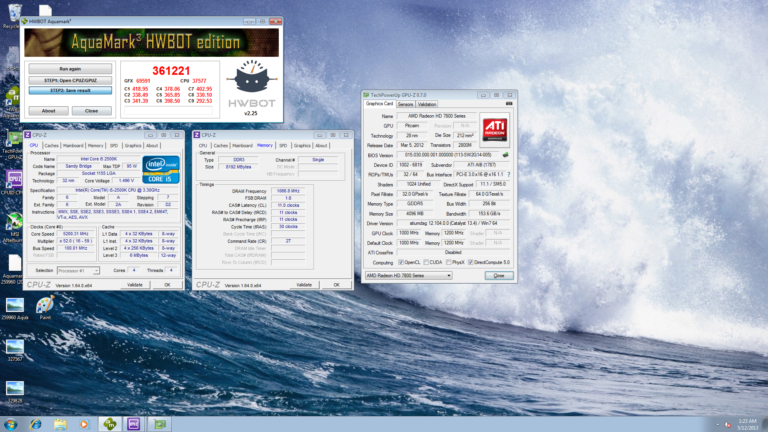Viewport: 768px width, 432px height.
Task: Click OK in right CPU-Z window
Action: point(337,285)
